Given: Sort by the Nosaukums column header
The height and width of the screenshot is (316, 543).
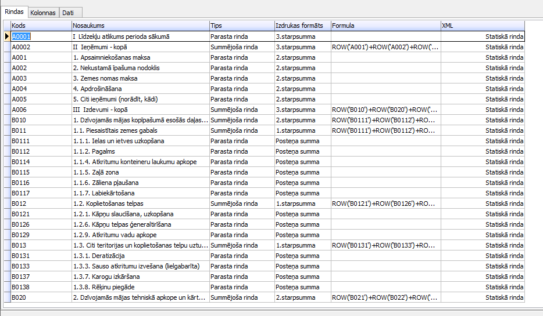Looking at the screenshot, I should click(x=140, y=26).
